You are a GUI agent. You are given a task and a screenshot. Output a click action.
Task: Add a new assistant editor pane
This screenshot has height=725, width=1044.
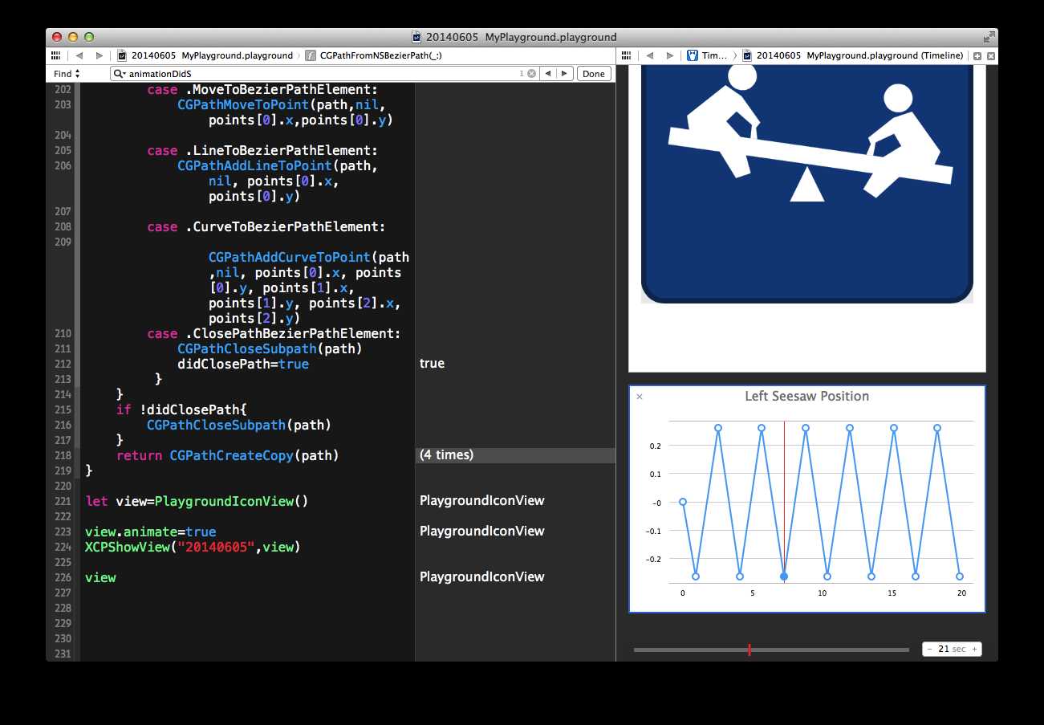tap(977, 56)
